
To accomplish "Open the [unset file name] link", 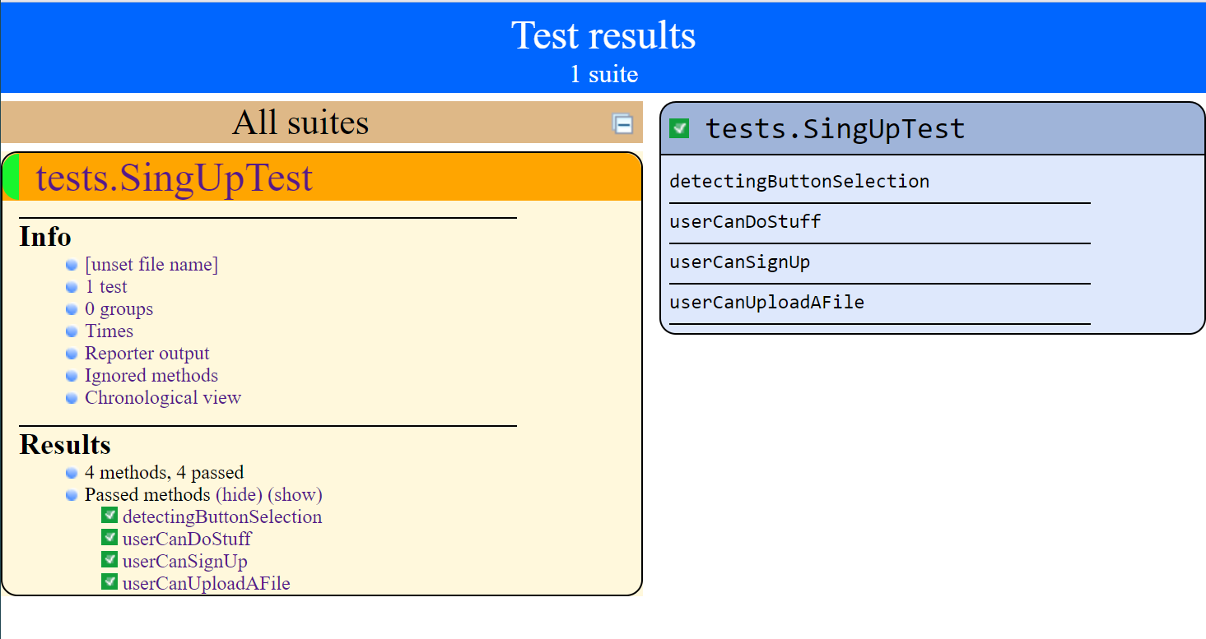I will coord(151,265).
